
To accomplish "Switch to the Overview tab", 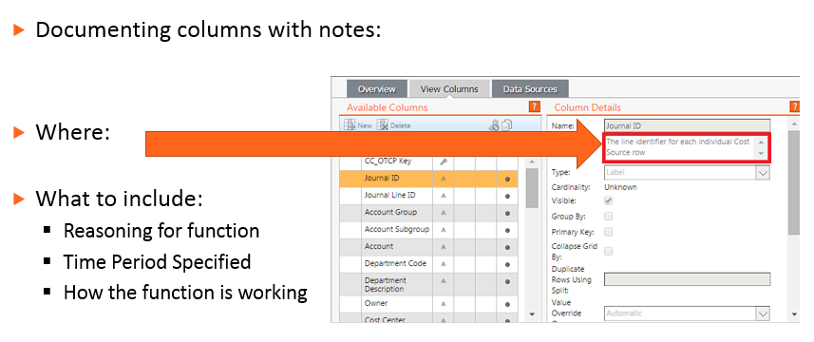I will pos(377,88).
